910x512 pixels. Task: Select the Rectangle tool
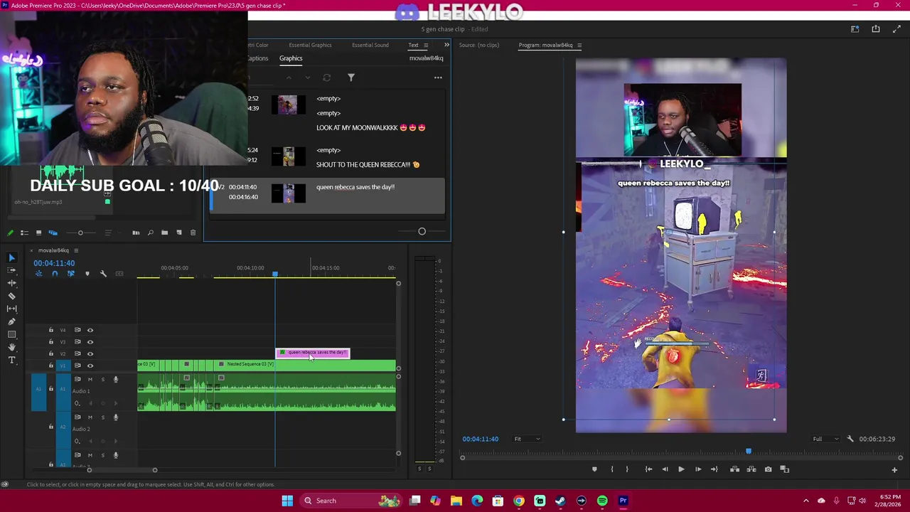point(11,334)
